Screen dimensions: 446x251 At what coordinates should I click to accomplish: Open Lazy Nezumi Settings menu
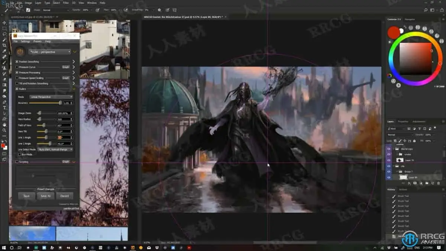click(25, 41)
